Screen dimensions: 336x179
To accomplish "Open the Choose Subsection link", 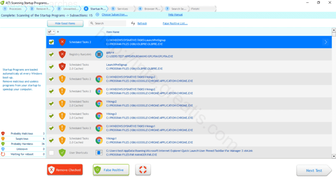I will (115, 14).
